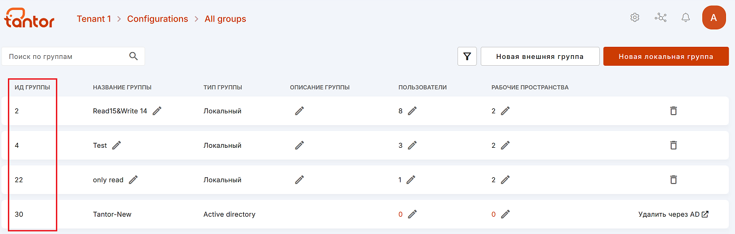The width and height of the screenshot is (735, 234).
Task: Delete the Read15&Write 14 group
Action: 673,111
